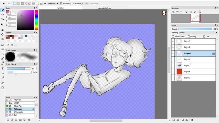Click the brush size slider
The width and height of the screenshot is (219, 123).
coord(18,69)
